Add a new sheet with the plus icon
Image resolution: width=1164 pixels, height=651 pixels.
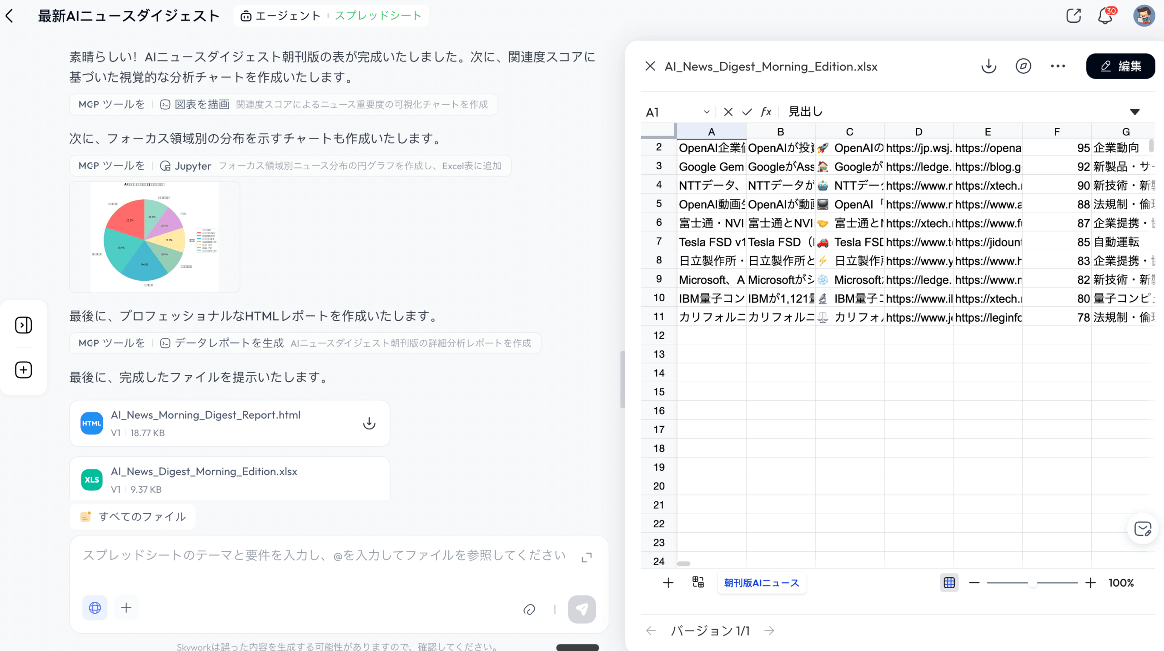tap(668, 583)
